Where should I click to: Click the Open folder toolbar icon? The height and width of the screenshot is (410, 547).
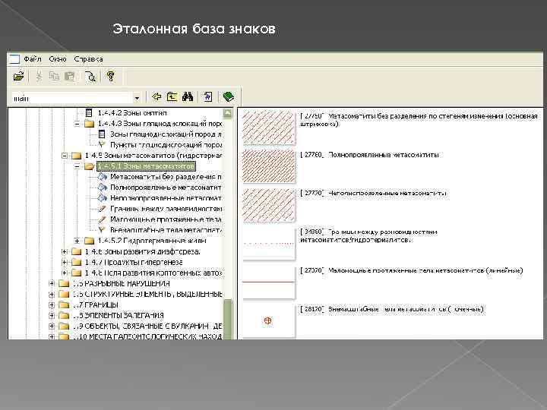(x=18, y=77)
